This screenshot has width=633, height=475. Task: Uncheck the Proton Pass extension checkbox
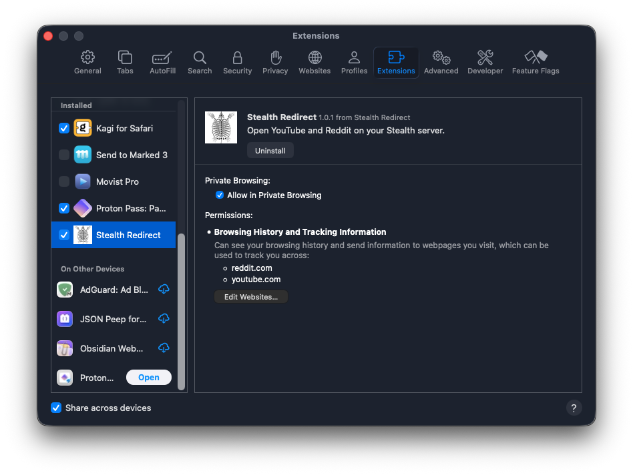coord(64,208)
